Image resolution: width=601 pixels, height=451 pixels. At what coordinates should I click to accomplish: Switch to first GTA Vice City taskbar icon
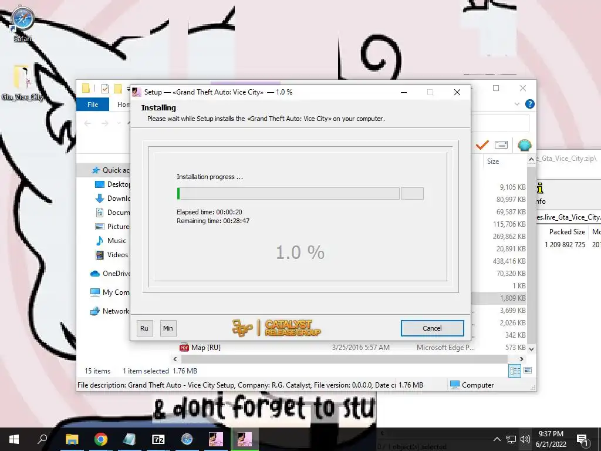pyautogui.click(x=216, y=439)
